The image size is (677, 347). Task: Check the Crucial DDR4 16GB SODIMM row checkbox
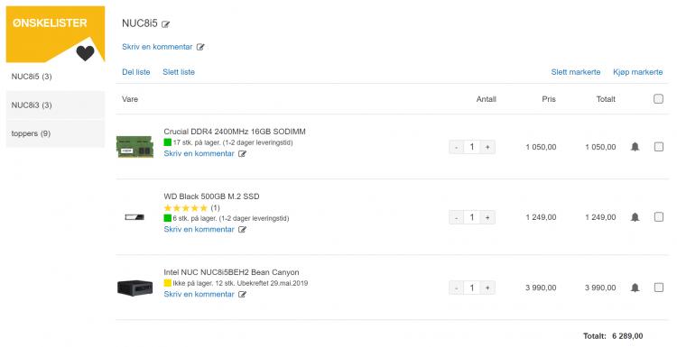tap(658, 147)
